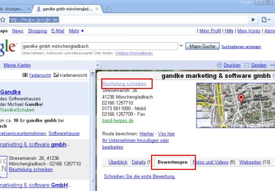Open Mein Konto link
The width and height of the screenshot is (275, 191).
click(249, 31)
